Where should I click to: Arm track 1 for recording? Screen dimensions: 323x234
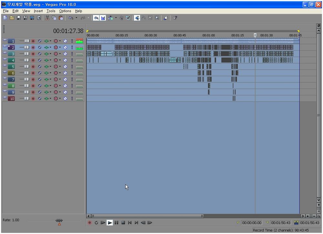33,41
